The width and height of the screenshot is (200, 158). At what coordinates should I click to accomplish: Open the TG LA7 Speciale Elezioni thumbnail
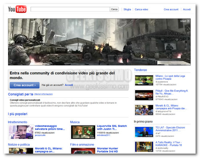[x=144, y=132]
